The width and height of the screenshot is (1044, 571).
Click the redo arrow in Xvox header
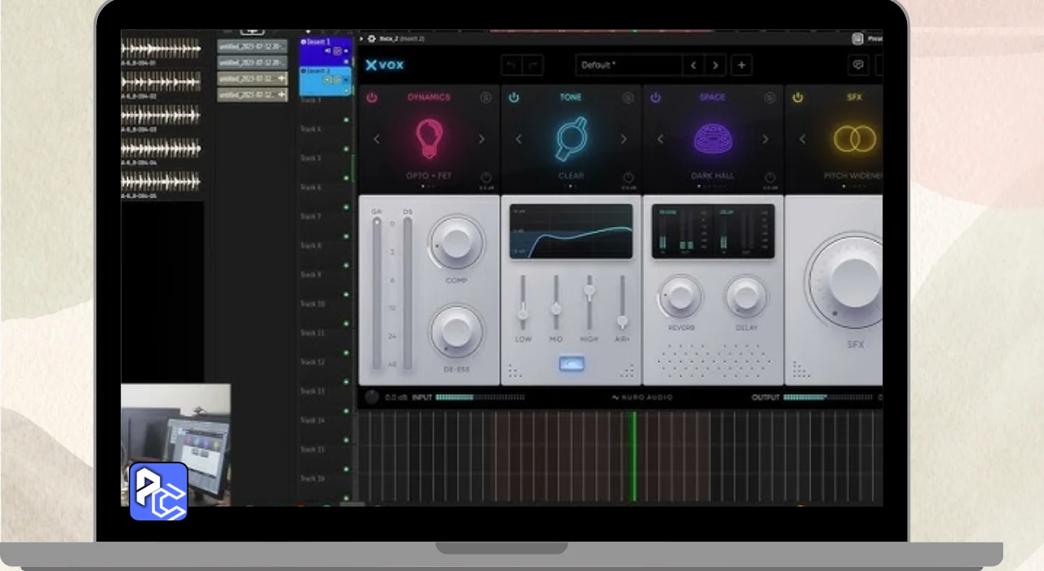click(533, 65)
